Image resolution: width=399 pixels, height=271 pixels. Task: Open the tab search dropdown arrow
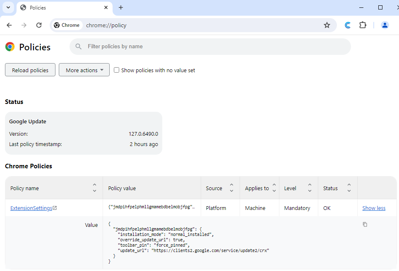pyautogui.click(x=8, y=7)
